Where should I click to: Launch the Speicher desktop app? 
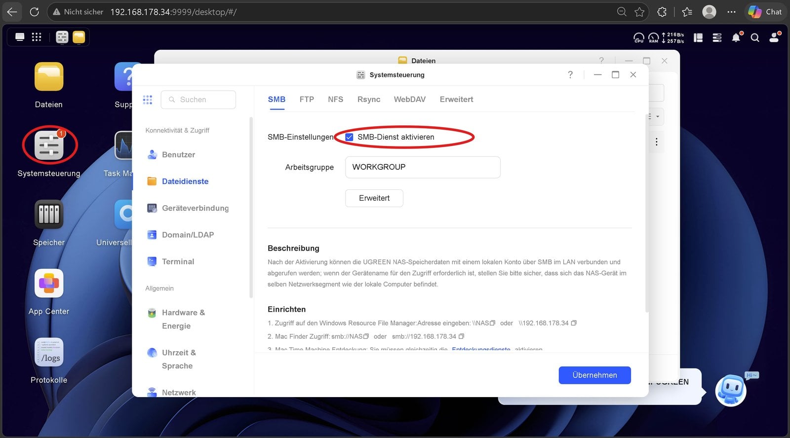(x=49, y=215)
